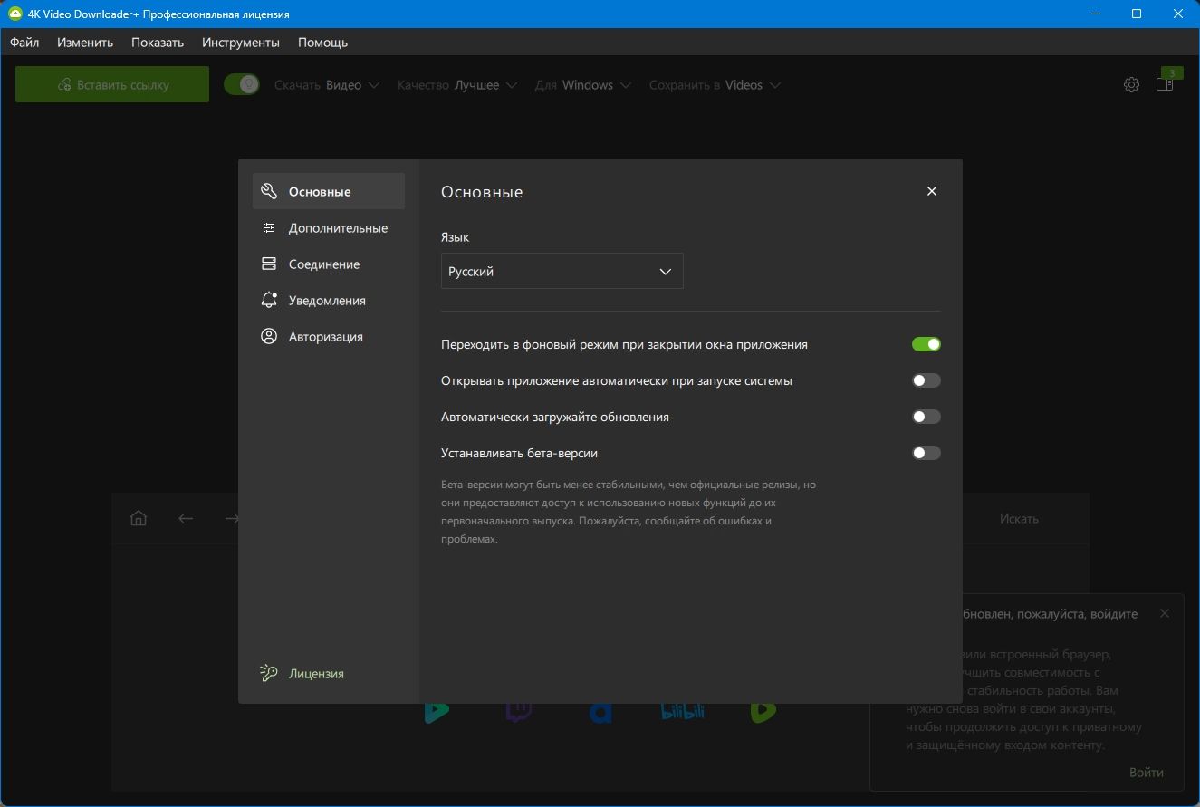This screenshot has height=807, width=1200.
Task: Click the Войти button in notification
Action: (x=1146, y=773)
